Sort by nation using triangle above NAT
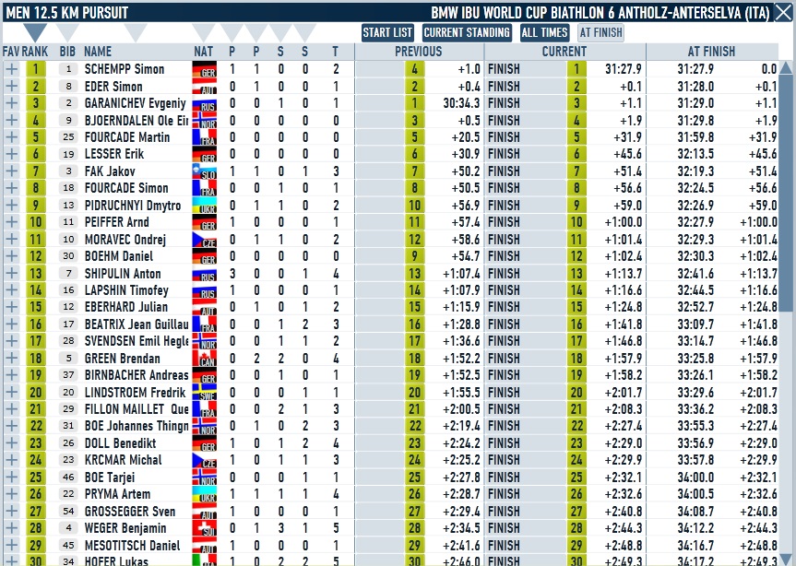 [204, 33]
